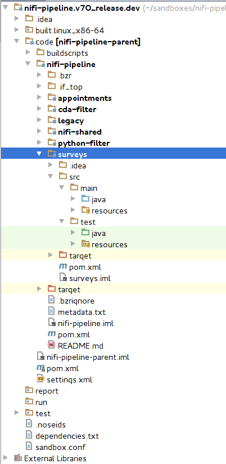This screenshot has height=464, width=226.
Task: Collapse the surveys module folder
Action: coord(39,154)
